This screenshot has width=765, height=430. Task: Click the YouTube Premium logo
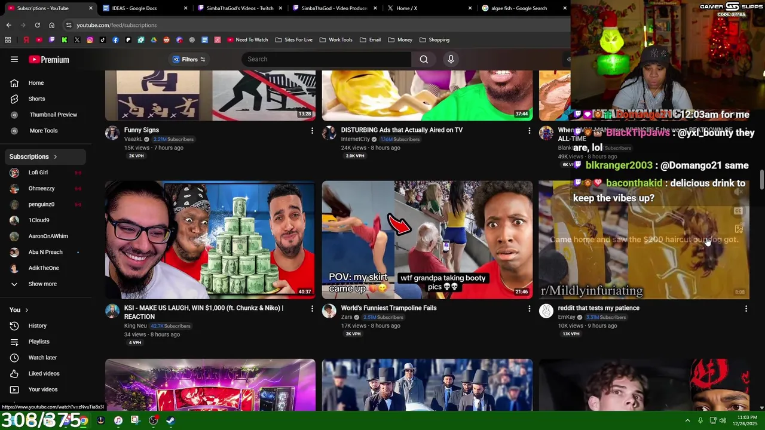point(49,59)
